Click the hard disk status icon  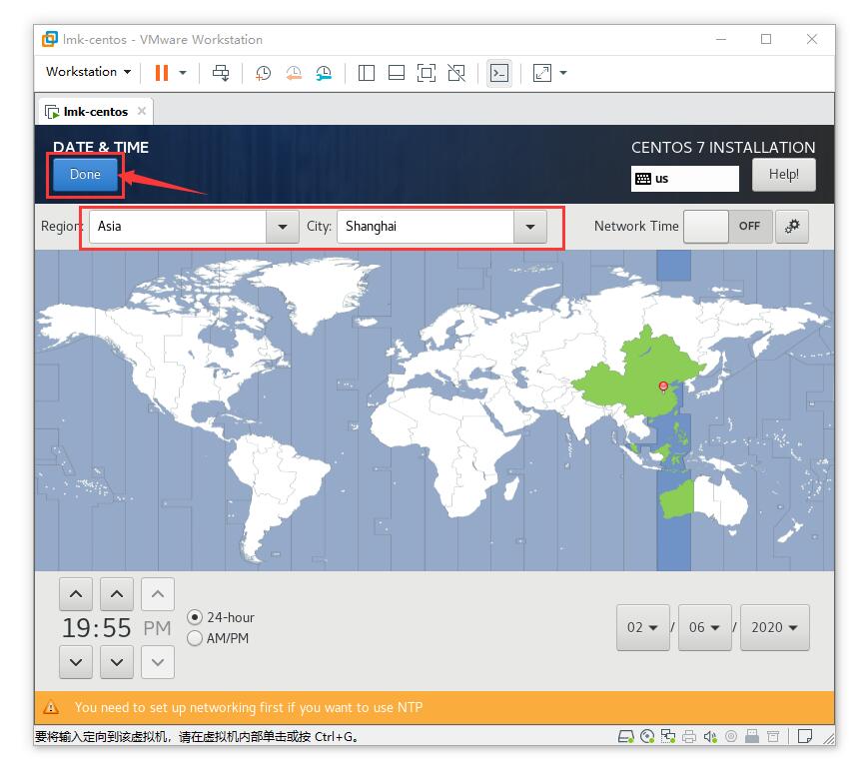point(626,737)
